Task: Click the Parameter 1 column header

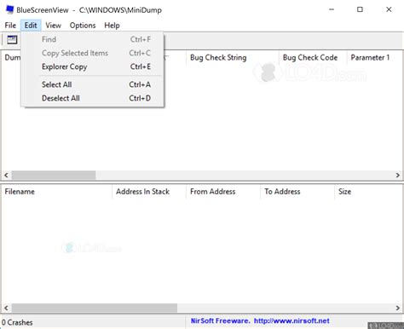Action: 374,57
